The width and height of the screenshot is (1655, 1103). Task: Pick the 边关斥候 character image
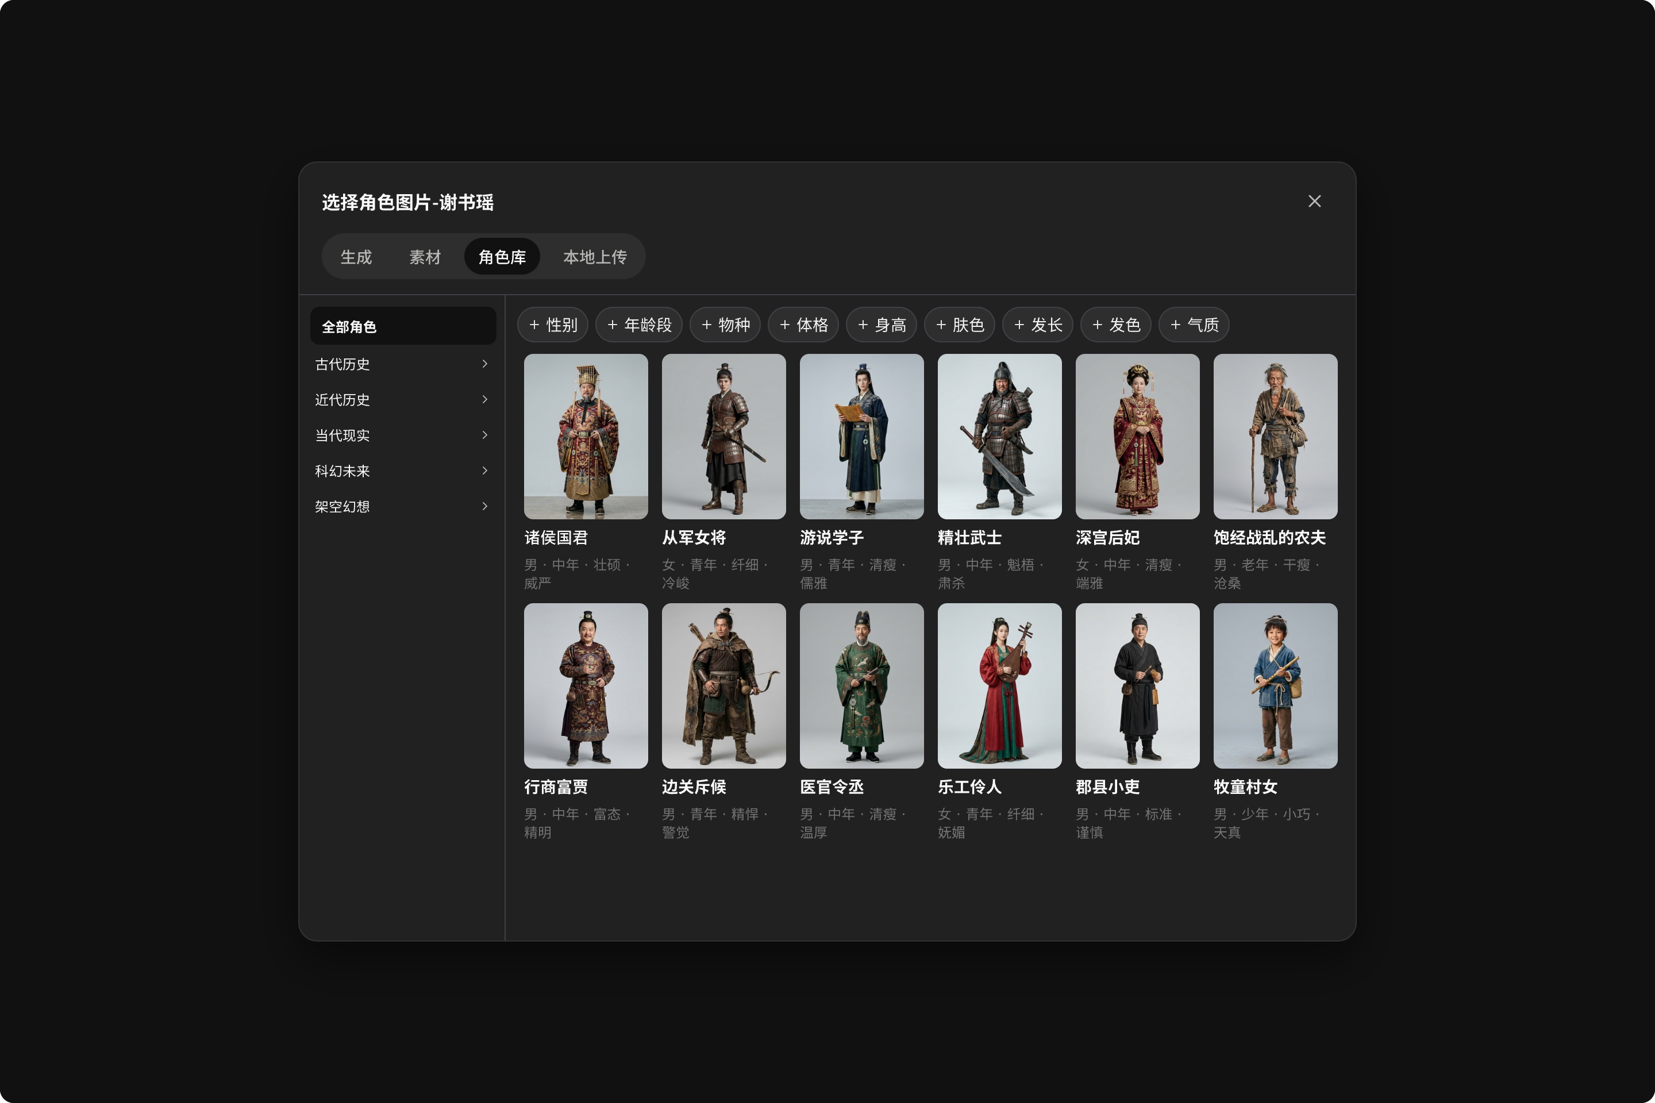pyautogui.click(x=724, y=686)
